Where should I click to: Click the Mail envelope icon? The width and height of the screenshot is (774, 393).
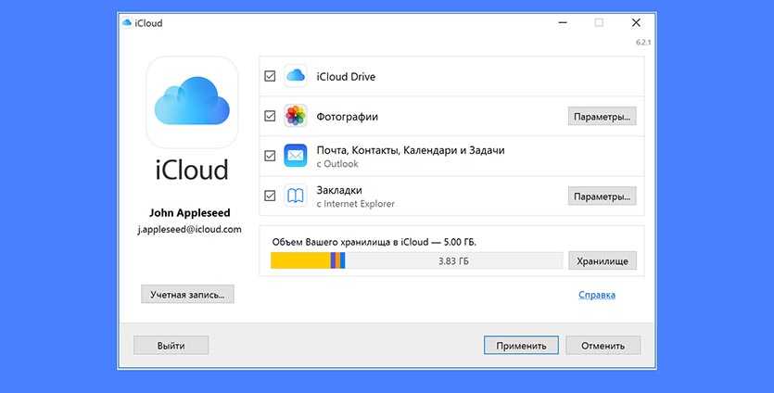pos(296,156)
